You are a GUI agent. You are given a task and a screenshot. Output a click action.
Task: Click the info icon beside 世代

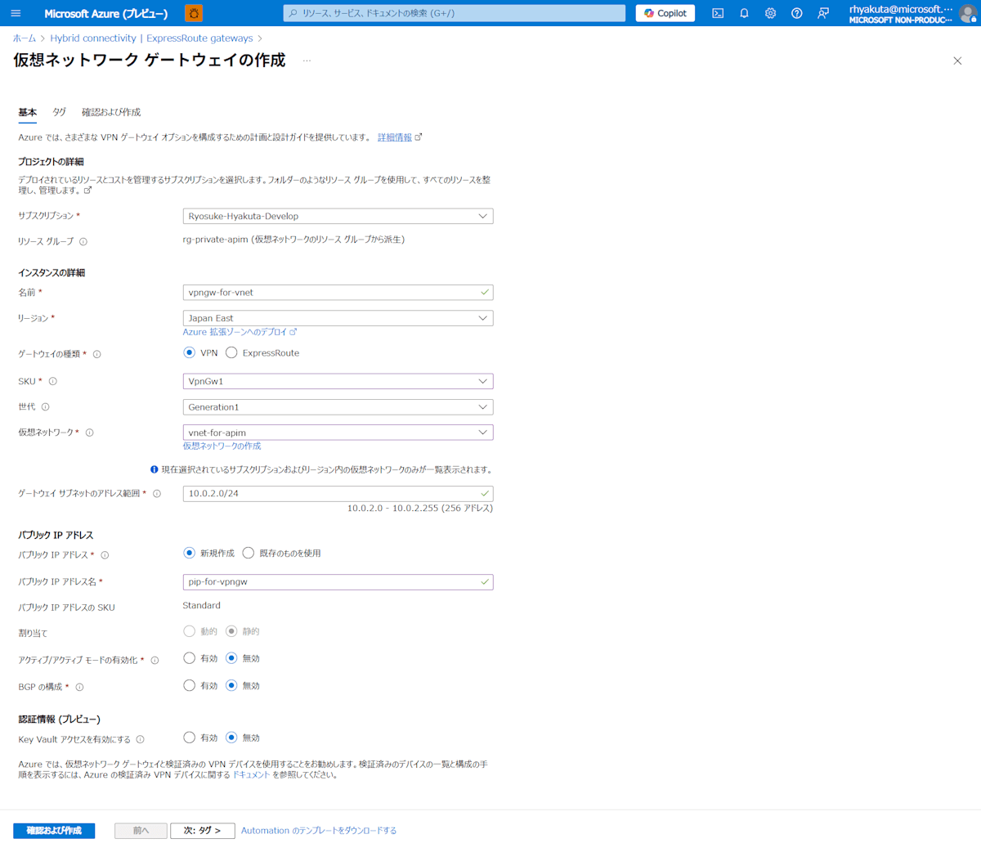[x=46, y=406]
